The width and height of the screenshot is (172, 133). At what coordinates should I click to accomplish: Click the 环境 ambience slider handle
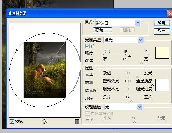(x=131, y=101)
